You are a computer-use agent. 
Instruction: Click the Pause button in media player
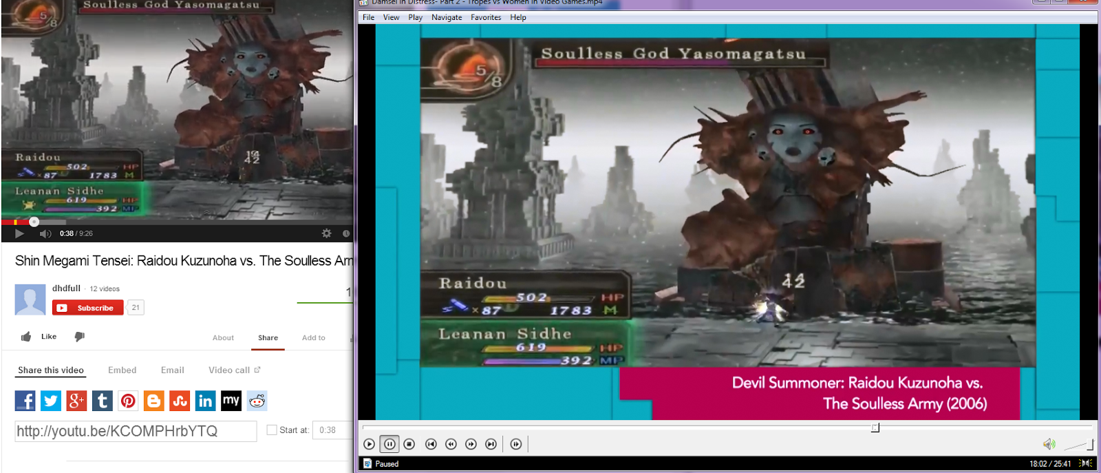pyautogui.click(x=389, y=444)
